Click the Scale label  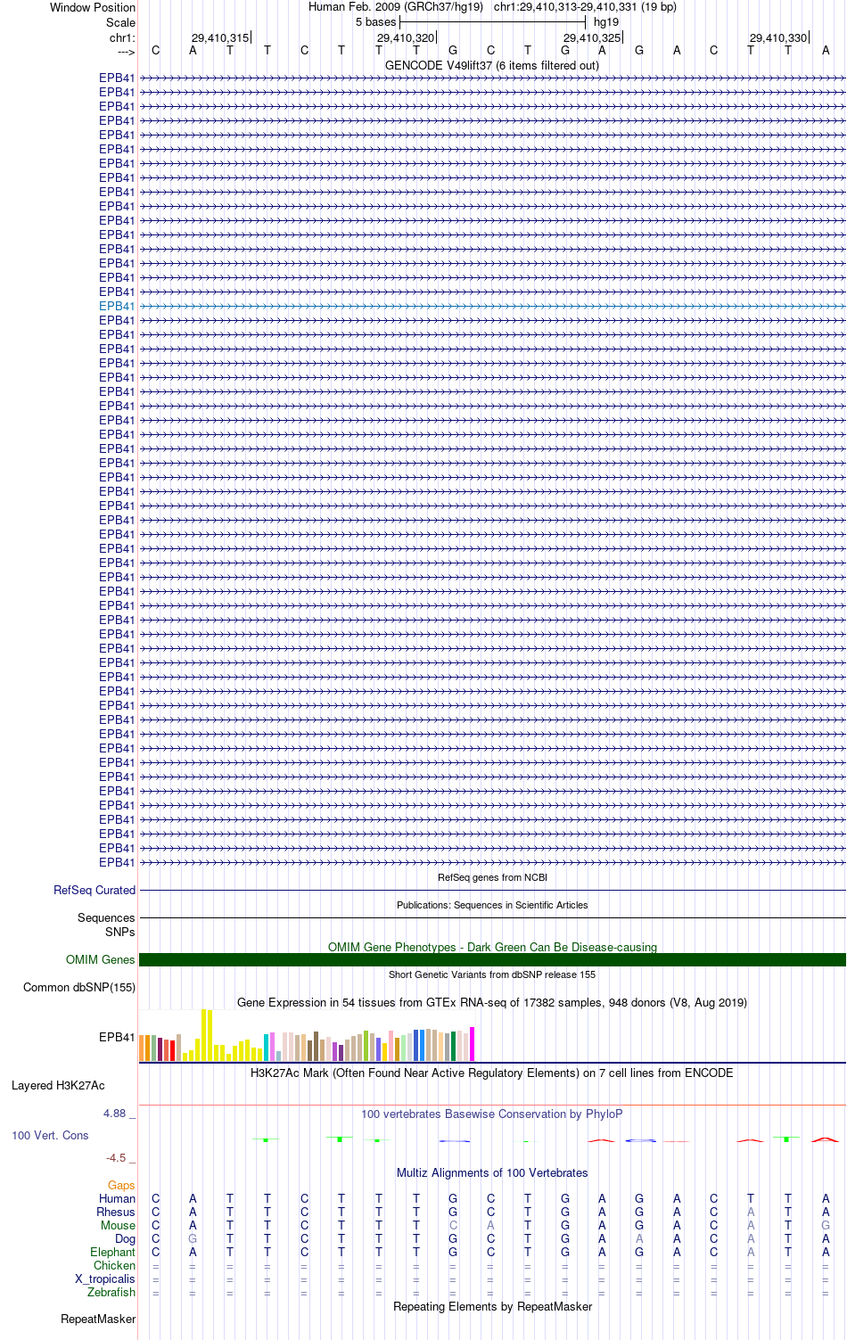[x=120, y=22]
